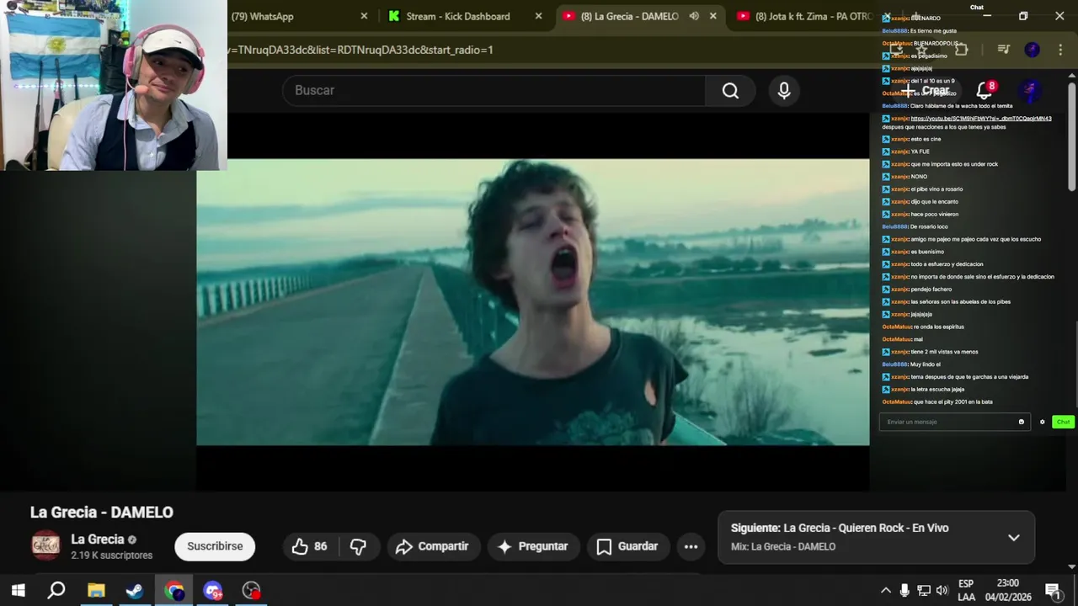
Task: Open La Grecia channel name link
Action: click(x=98, y=540)
